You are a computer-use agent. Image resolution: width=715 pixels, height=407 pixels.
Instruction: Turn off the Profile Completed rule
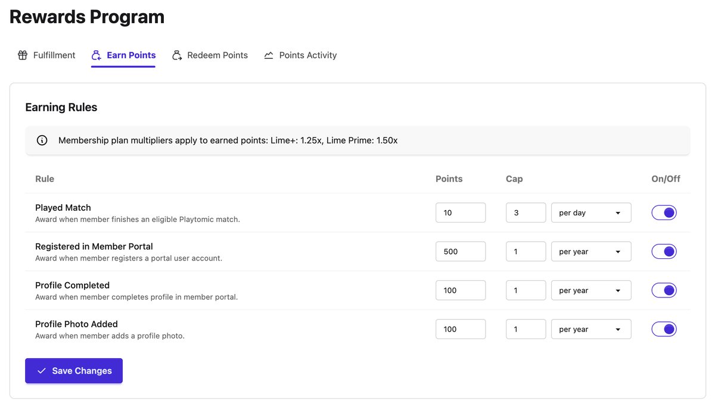[x=664, y=290]
